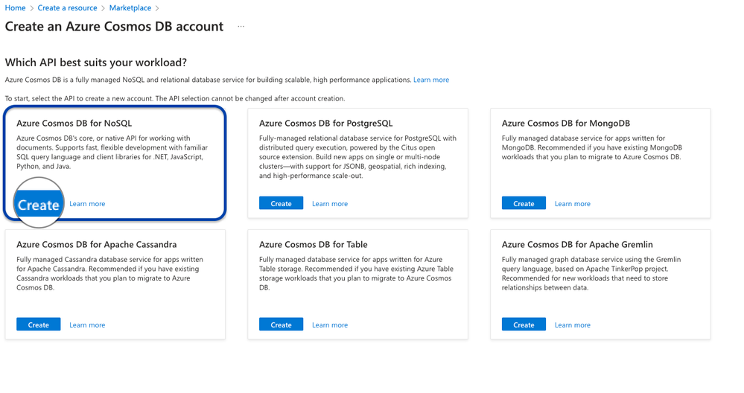Follow the Learn more link in the introduction paragraph

(x=431, y=80)
